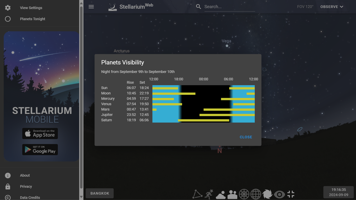Screen dimensions: 356x200
Task: Enable constellation art overlay
Action: (209, 194)
